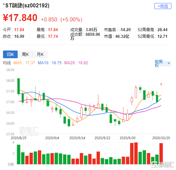The image size is (176, 170).
Task: Click the 均线 moving average label
Action: pyautogui.click(x=7, y=63)
